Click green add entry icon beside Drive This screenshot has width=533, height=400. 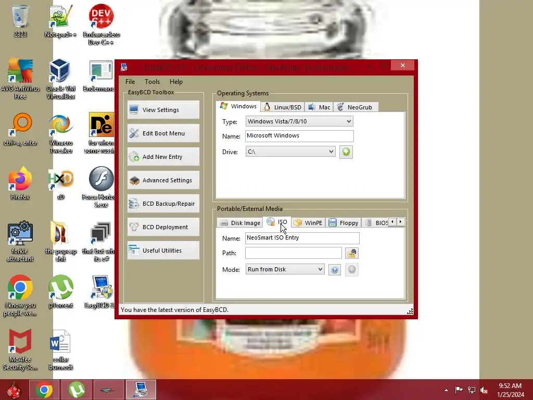(x=346, y=152)
